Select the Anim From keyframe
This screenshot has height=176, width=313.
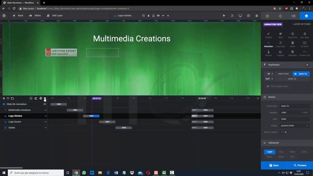(x=284, y=74)
